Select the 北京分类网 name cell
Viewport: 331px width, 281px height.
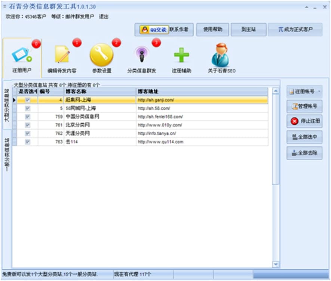100,125
